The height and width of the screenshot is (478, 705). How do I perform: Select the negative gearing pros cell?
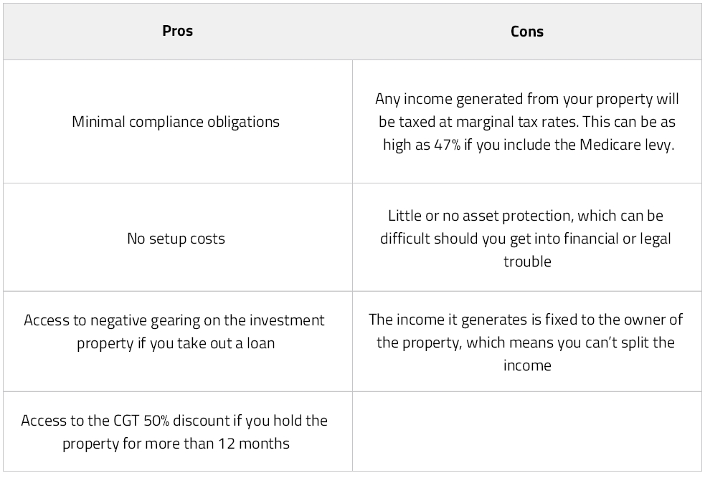point(178,341)
